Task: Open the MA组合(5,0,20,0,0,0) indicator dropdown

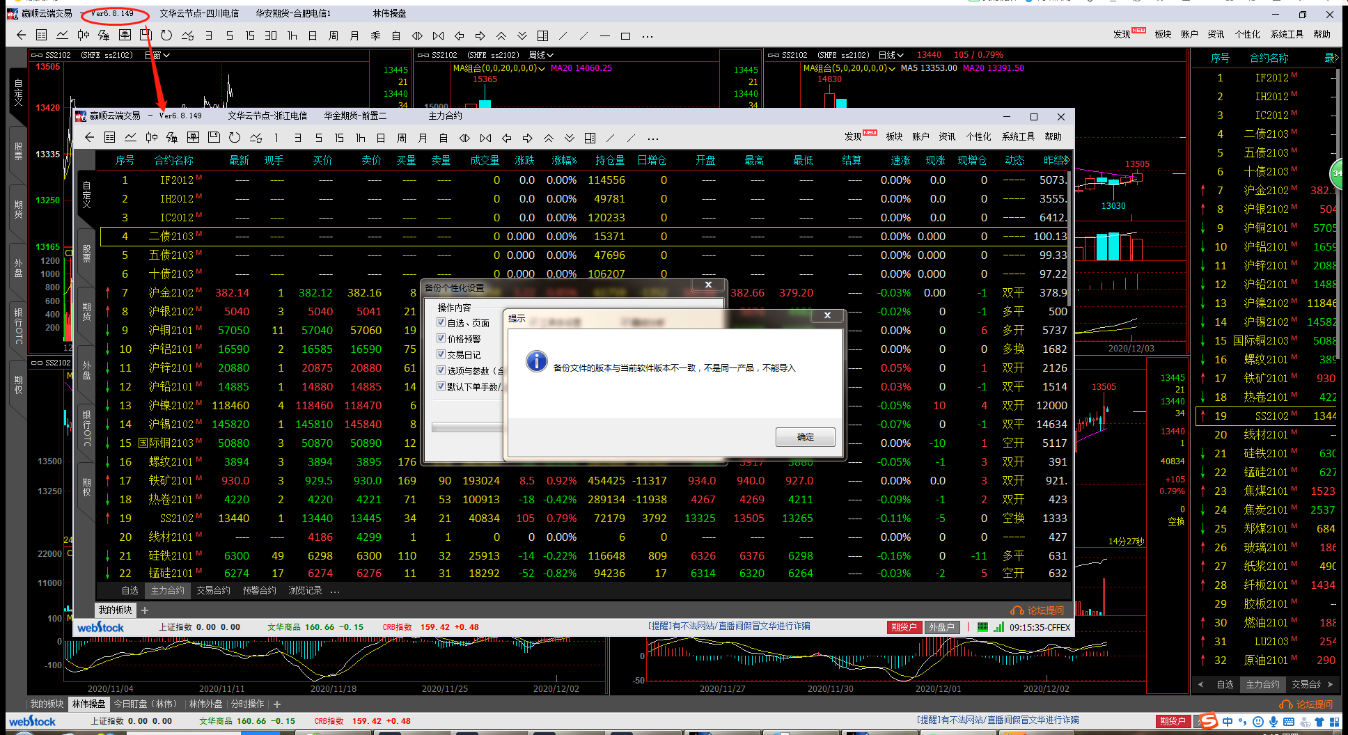Action: click(x=891, y=68)
